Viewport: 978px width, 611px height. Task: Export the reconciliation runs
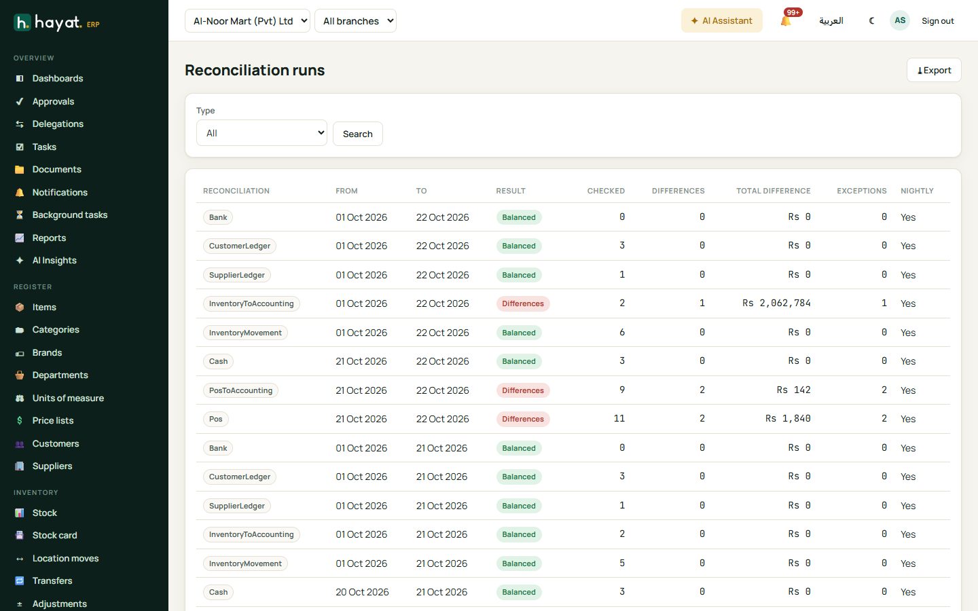(934, 70)
